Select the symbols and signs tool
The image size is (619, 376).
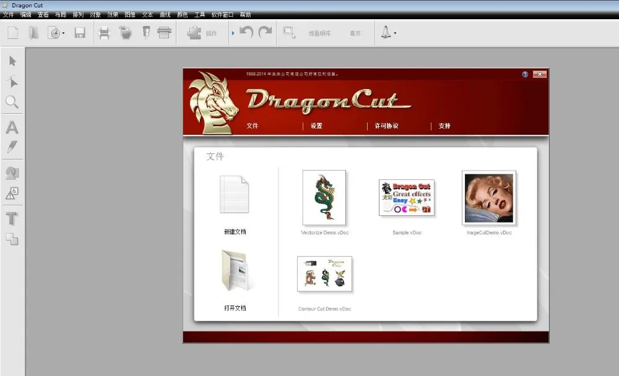(x=12, y=194)
